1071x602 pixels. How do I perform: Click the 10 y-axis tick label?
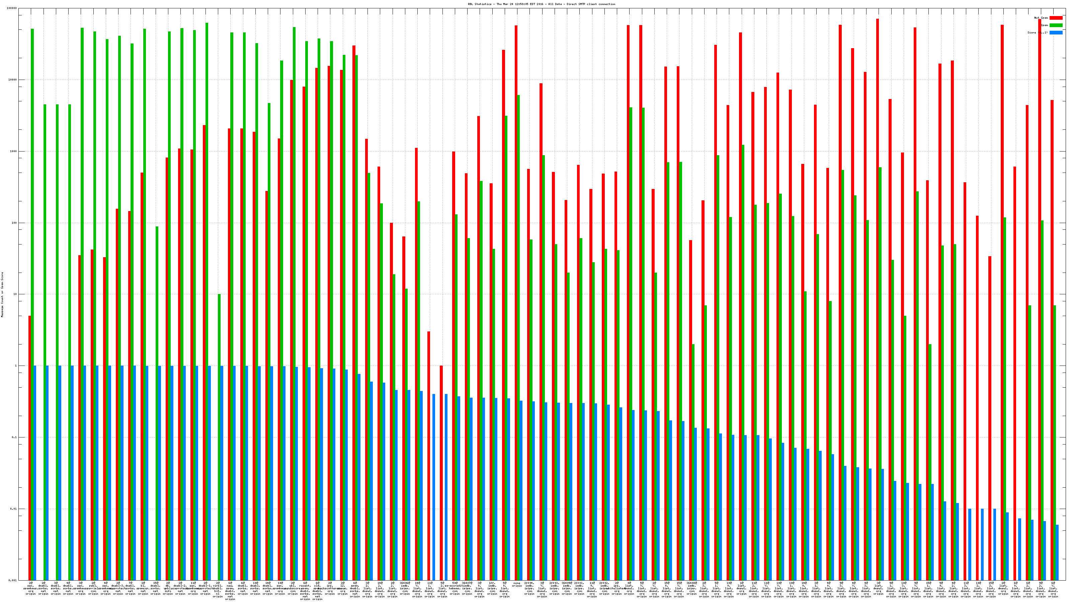click(15, 294)
